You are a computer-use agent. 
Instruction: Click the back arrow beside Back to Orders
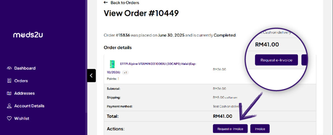[x=106, y=3]
